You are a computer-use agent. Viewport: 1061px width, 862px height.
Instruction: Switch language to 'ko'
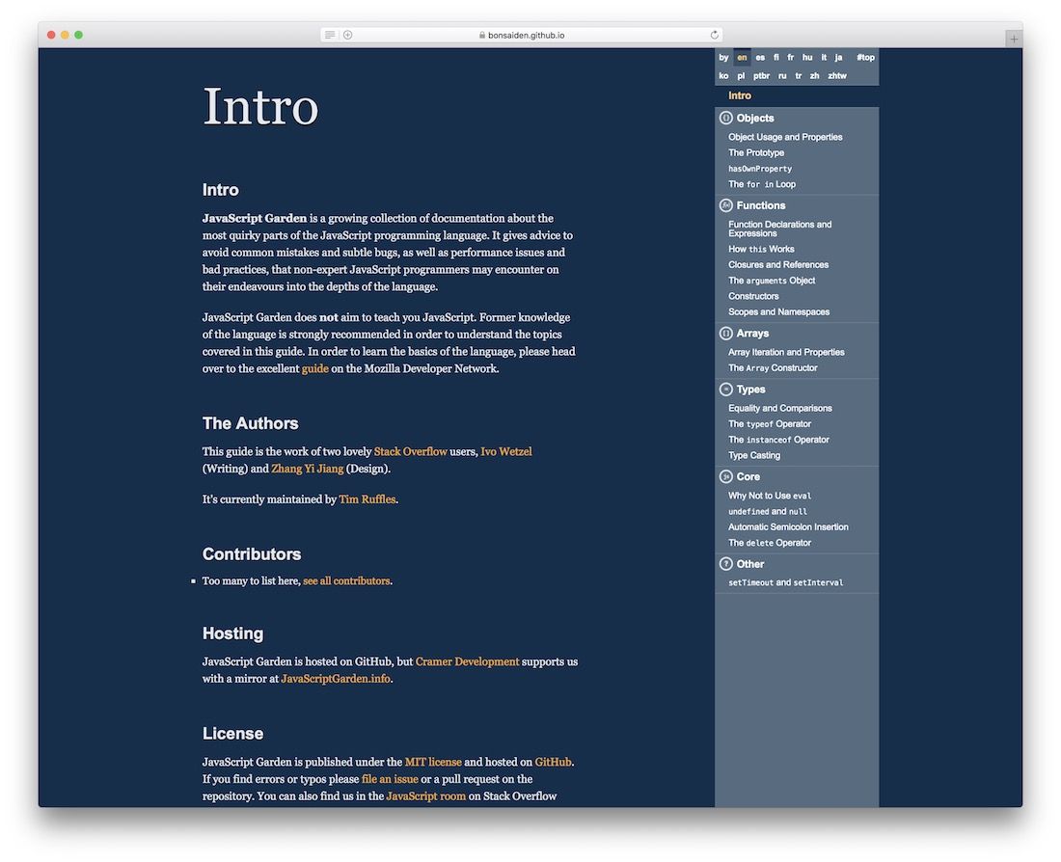pyautogui.click(x=723, y=76)
